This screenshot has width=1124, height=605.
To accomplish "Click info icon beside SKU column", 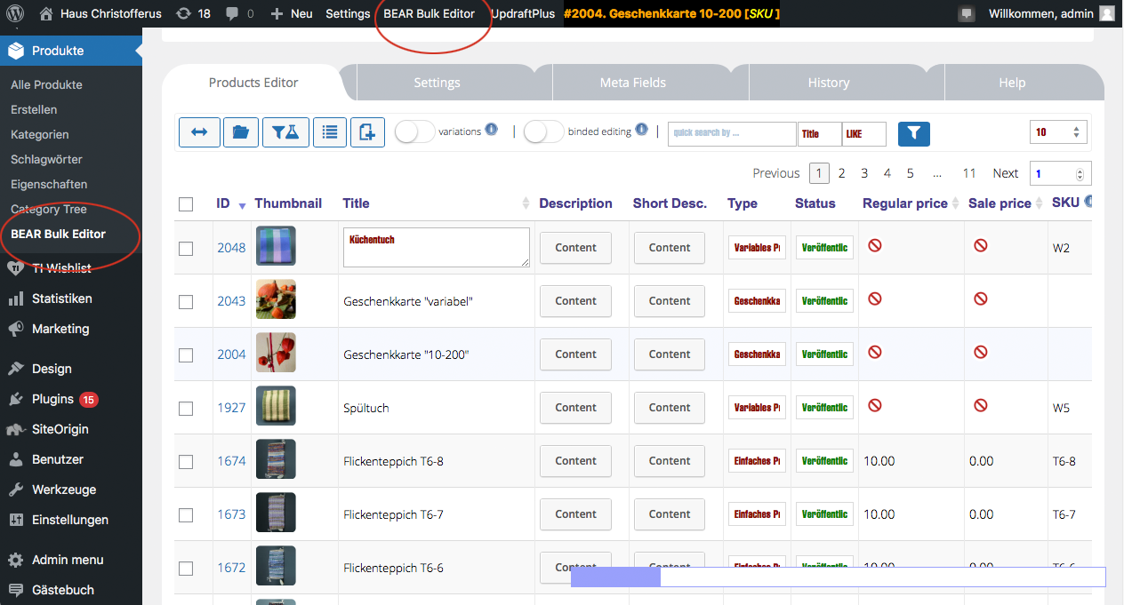I will tap(1088, 202).
